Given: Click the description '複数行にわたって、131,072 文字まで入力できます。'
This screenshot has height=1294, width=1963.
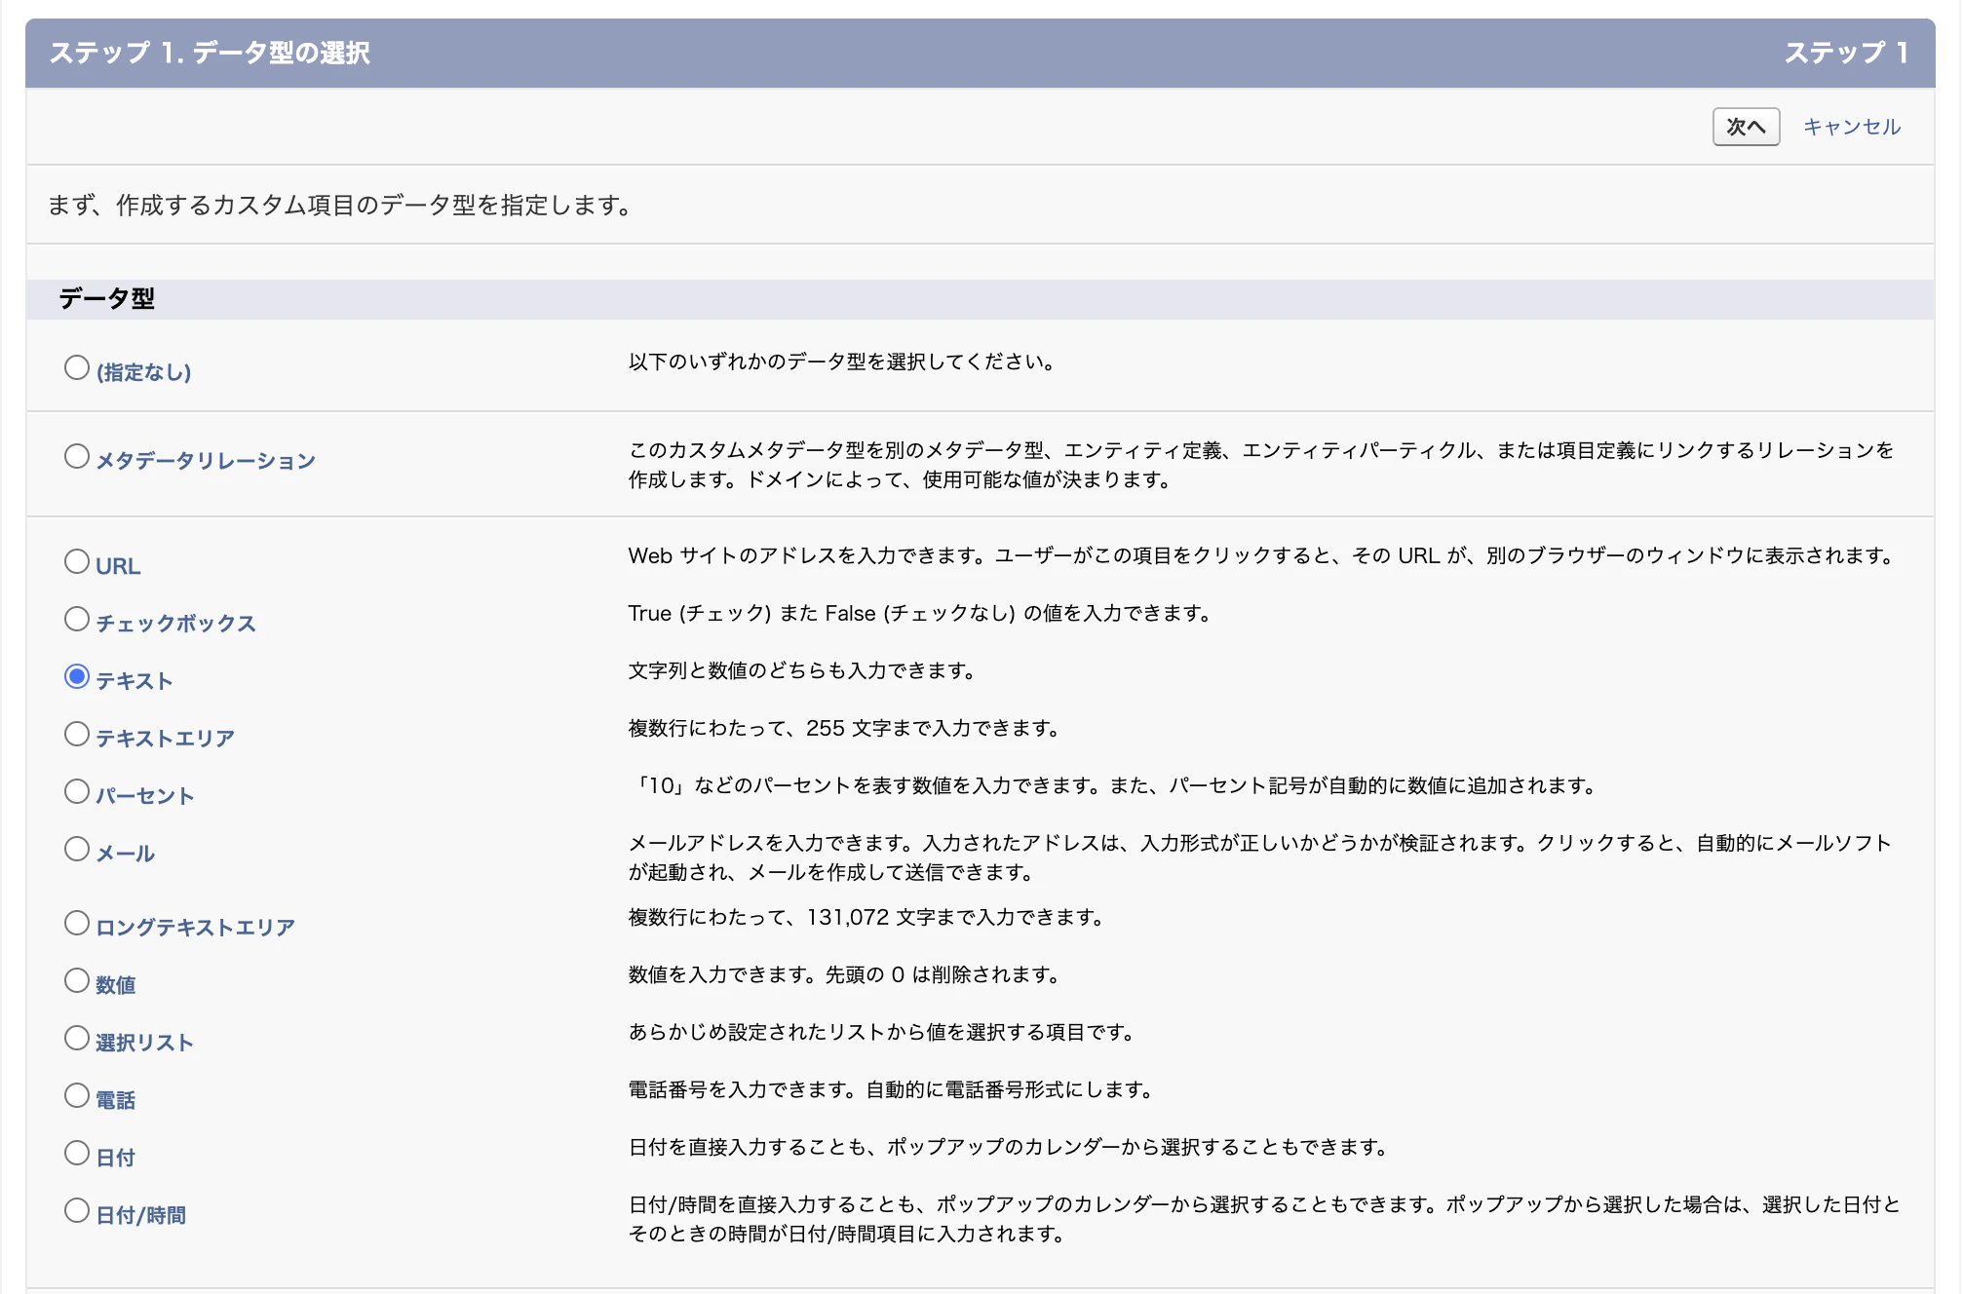Looking at the screenshot, I should pyautogui.click(x=866, y=917).
